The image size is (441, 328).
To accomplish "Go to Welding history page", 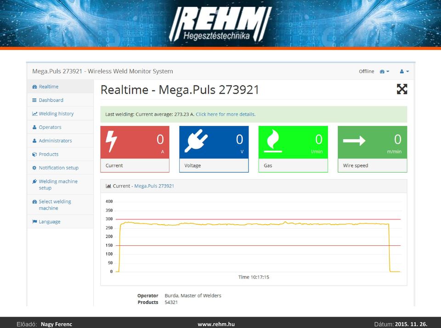I will [x=60, y=113].
